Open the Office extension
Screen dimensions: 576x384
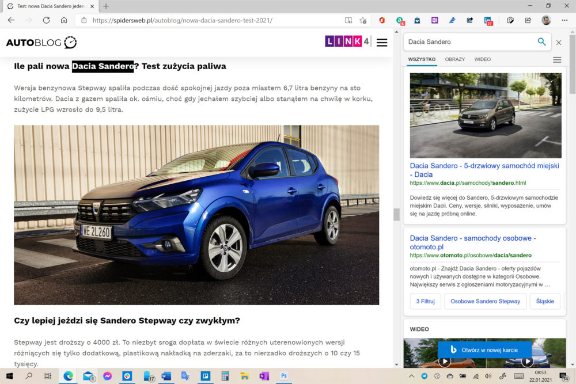[x=382, y=20]
